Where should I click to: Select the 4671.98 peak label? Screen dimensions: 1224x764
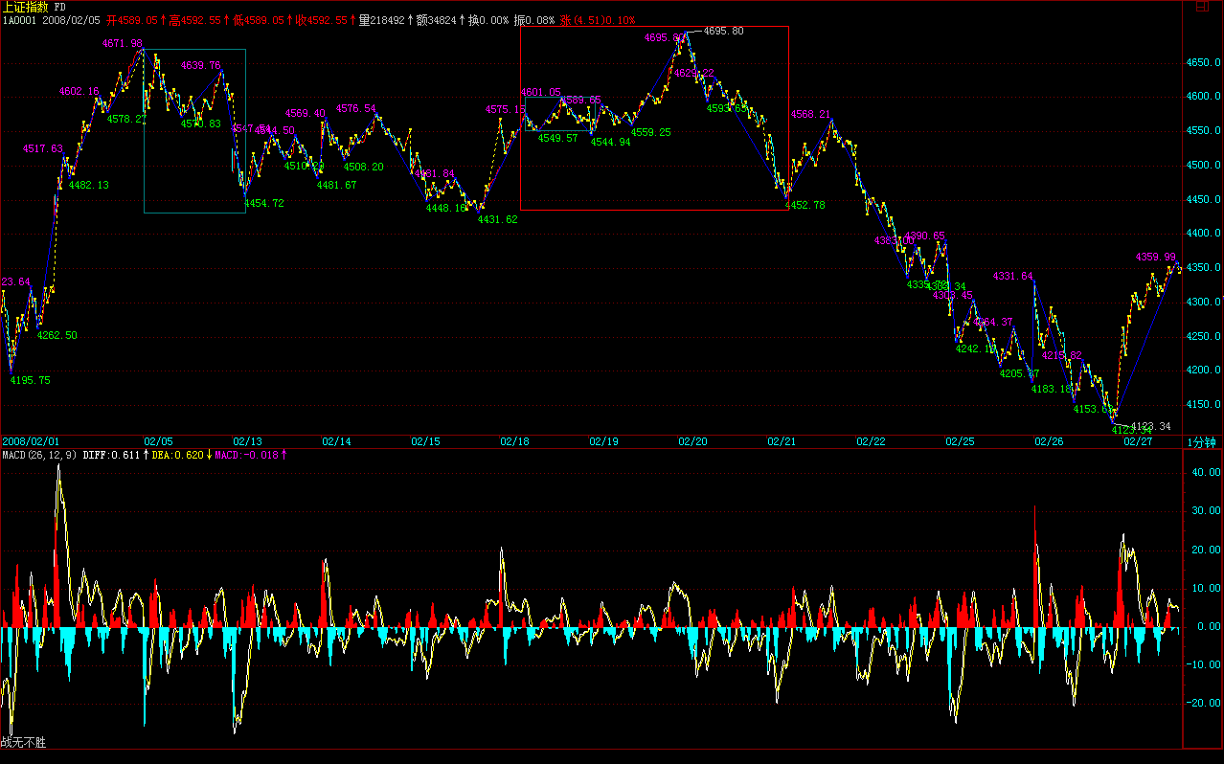[x=122, y=43]
